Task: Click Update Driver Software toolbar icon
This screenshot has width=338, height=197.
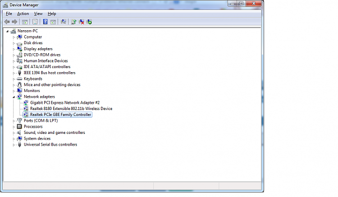Action: (x=74, y=22)
